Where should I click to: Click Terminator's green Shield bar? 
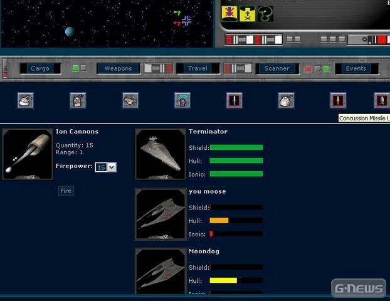pyautogui.click(x=236, y=147)
